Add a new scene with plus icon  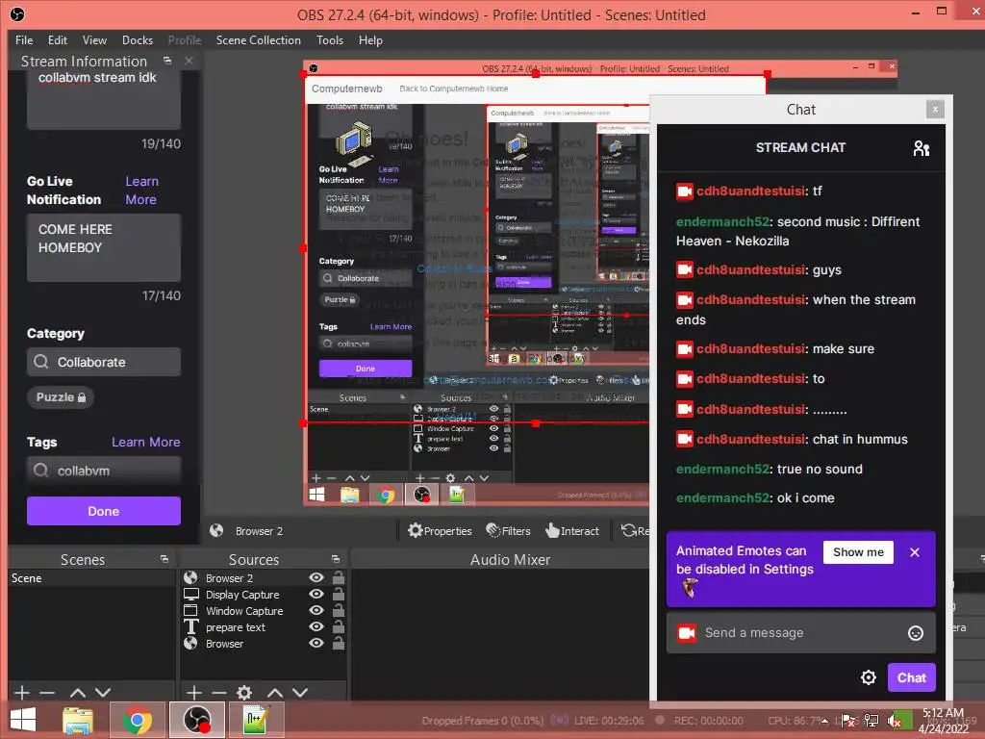point(22,693)
